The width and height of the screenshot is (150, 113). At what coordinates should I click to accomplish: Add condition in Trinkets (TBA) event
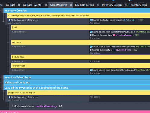19,61
